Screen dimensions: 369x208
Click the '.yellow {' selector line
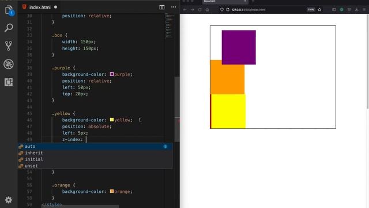click(63, 113)
